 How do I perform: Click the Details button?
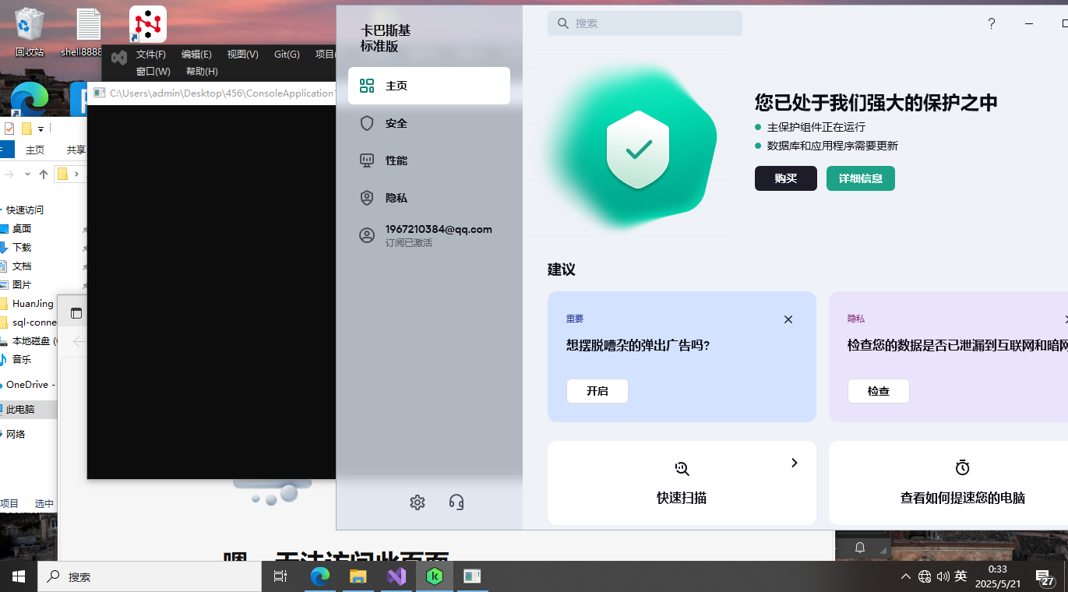coord(860,178)
